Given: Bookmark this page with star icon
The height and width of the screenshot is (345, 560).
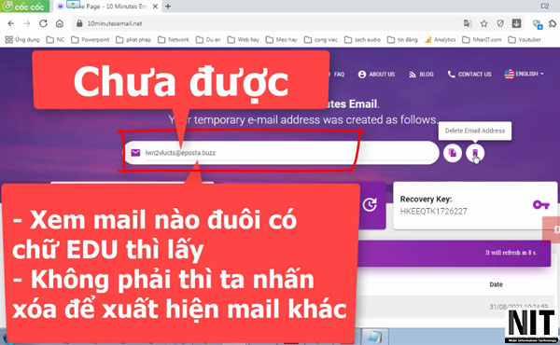Looking at the screenshot, I should click(x=483, y=23).
